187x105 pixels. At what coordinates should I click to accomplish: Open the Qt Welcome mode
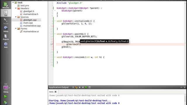click(x=6, y=5)
